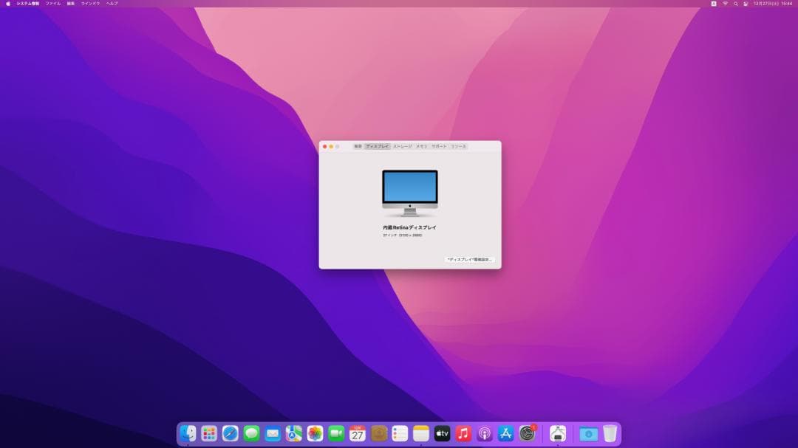Open FaceTime from the Dock

point(335,434)
